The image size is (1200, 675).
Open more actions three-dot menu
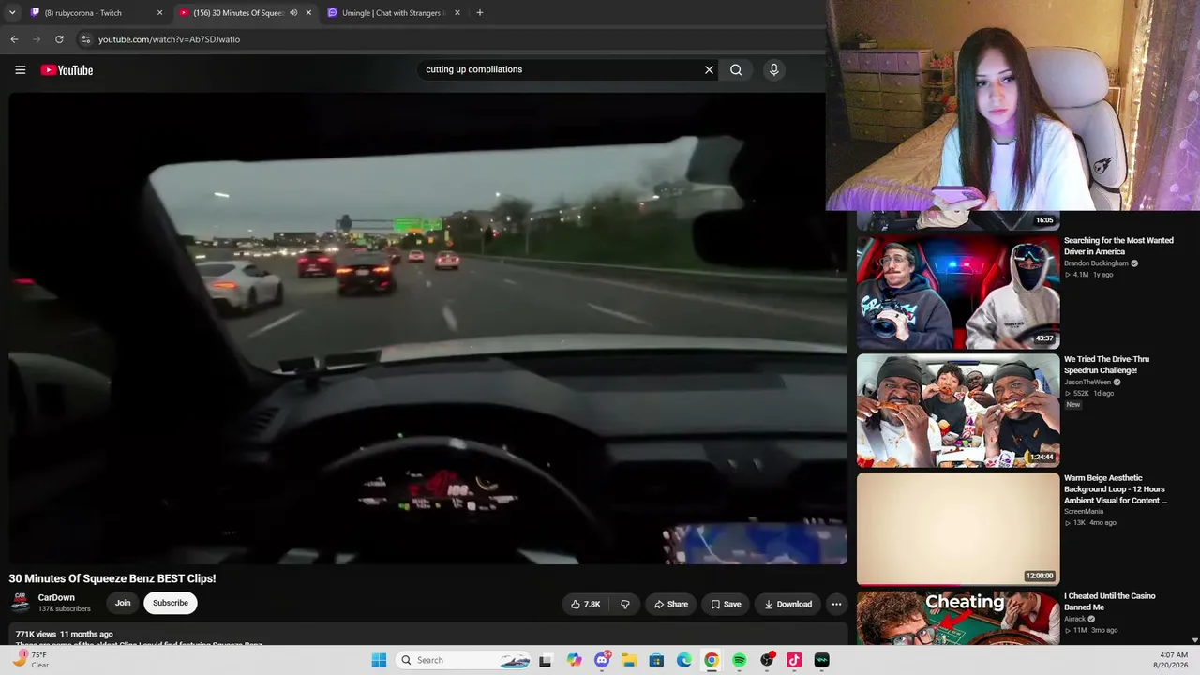coord(836,604)
